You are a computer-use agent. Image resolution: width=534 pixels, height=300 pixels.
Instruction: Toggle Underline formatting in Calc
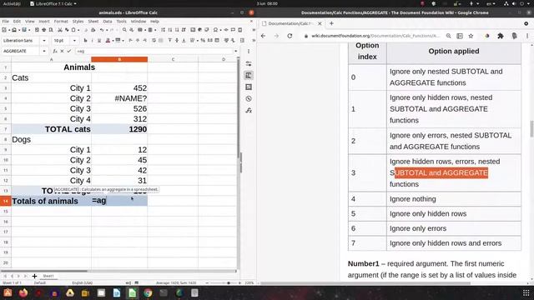tap(99, 41)
